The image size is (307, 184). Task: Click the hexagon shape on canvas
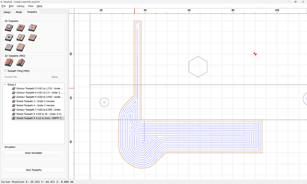click(198, 67)
